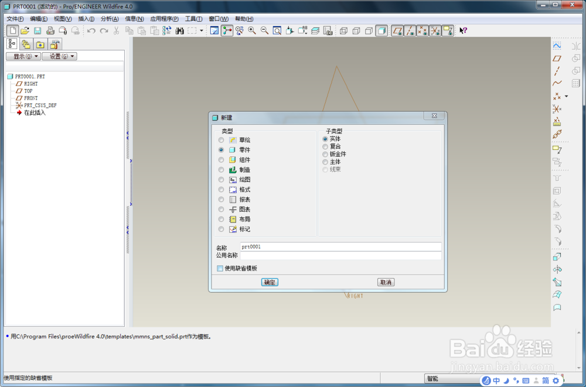Switch to the folder browser navigator tab
586x387 pixels.
[26, 44]
